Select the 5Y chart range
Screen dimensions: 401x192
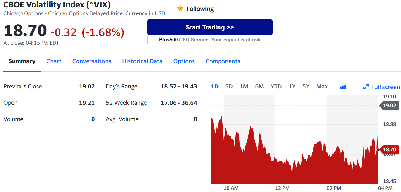[x=306, y=86]
